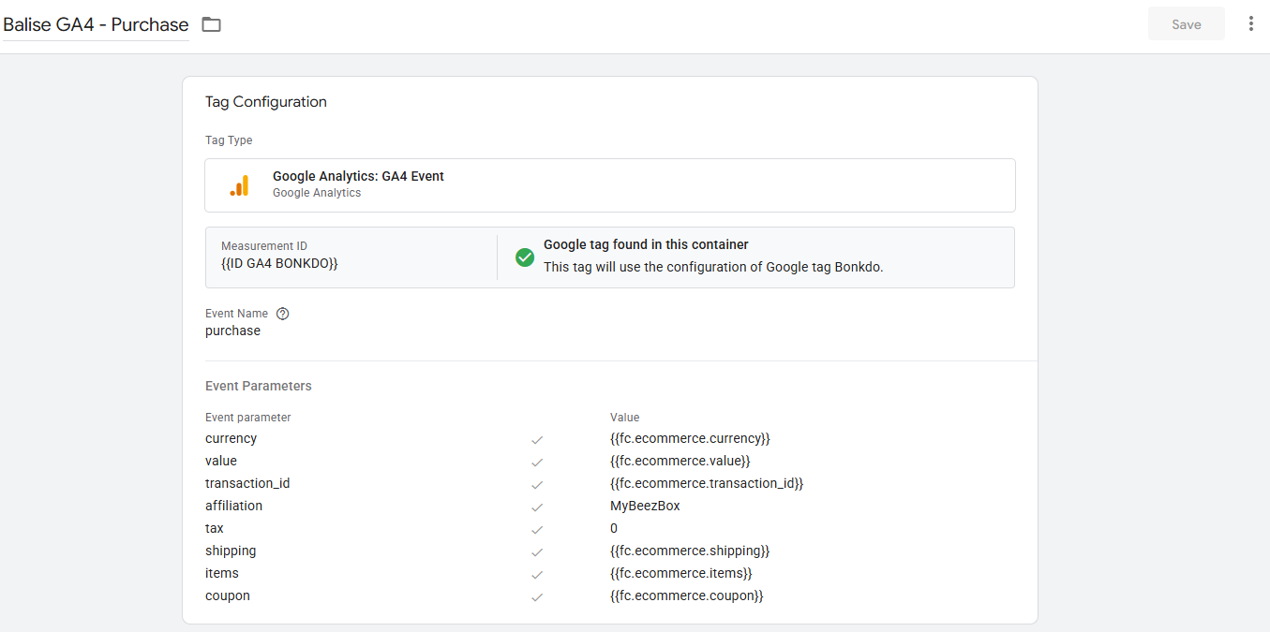Click Measurement ID value {{ID GA4 BONKDO}}
Viewport: 1270px width, 632px height.
[279, 264]
